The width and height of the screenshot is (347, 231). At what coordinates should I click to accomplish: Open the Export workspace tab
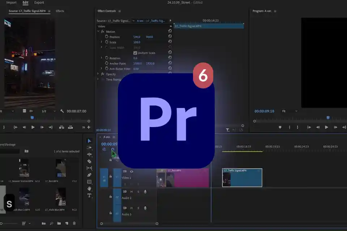click(39, 3)
